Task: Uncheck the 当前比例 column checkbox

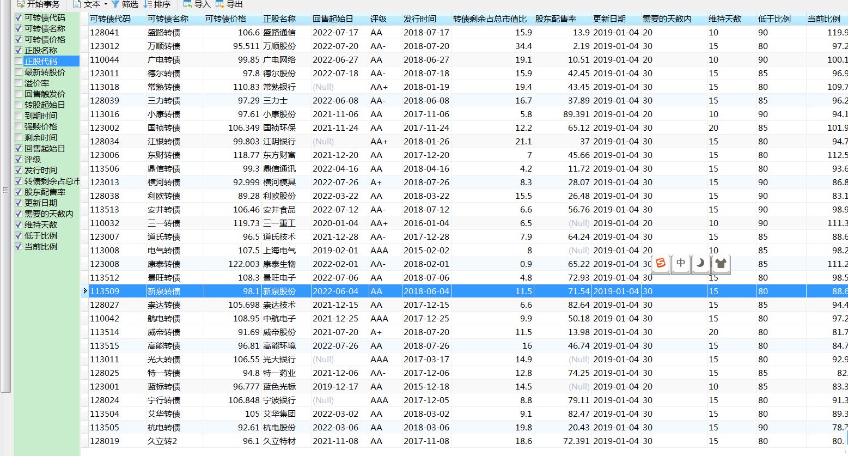Action: coord(19,246)
